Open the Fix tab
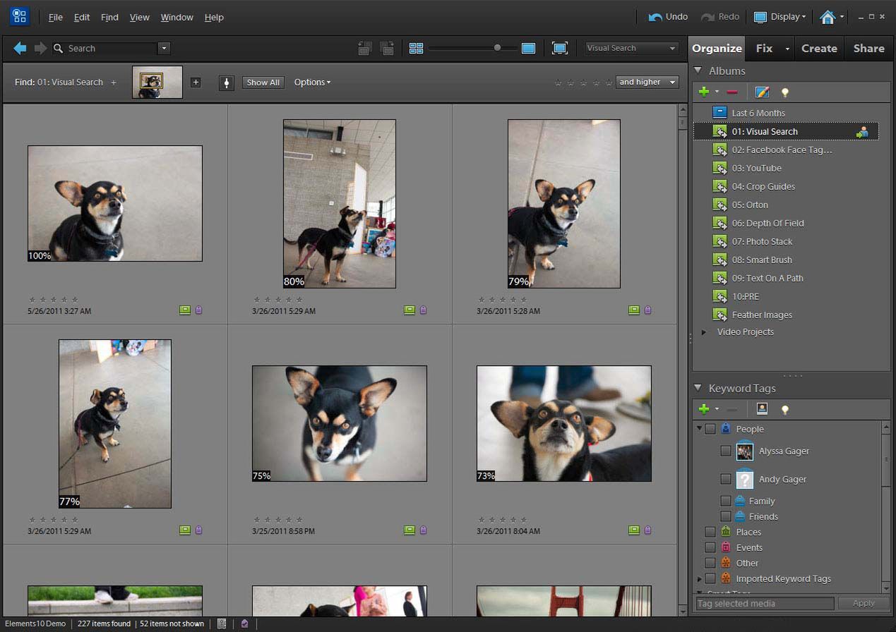896x632 pixels. pyautogui.click(x=764, y=48)
